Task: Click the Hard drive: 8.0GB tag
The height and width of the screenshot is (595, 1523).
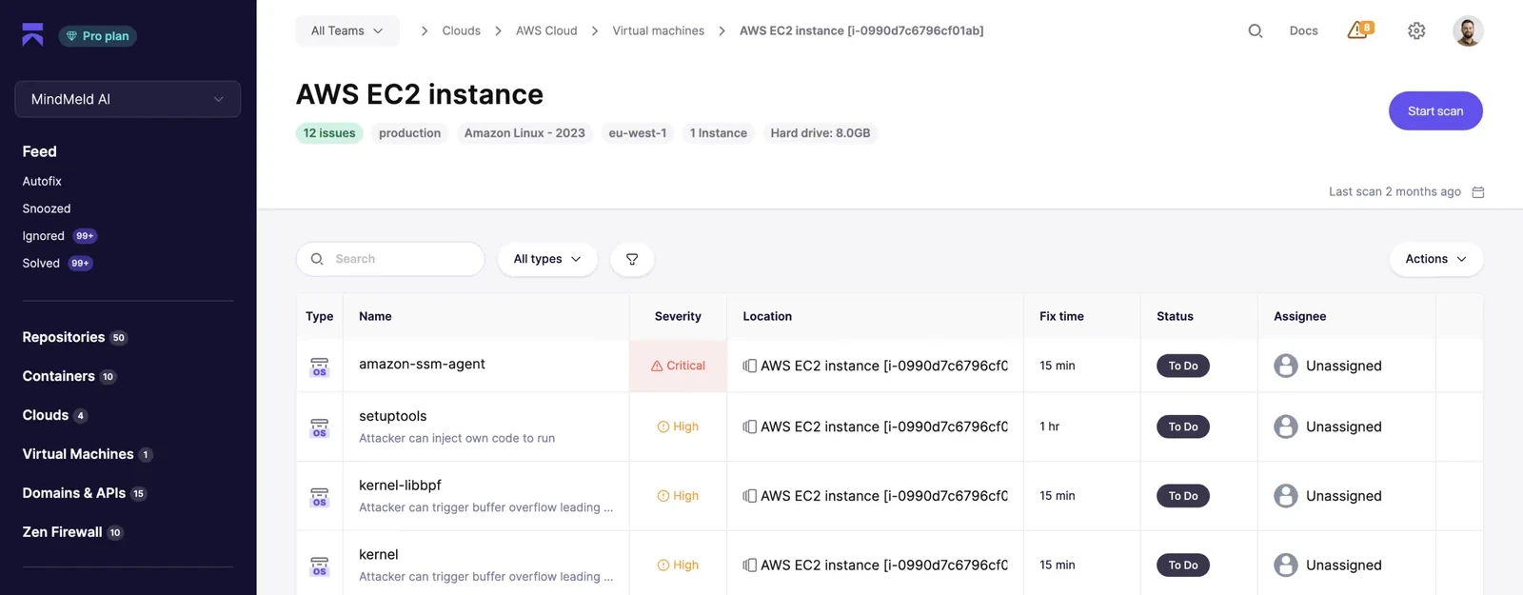Action: point(821,133)
